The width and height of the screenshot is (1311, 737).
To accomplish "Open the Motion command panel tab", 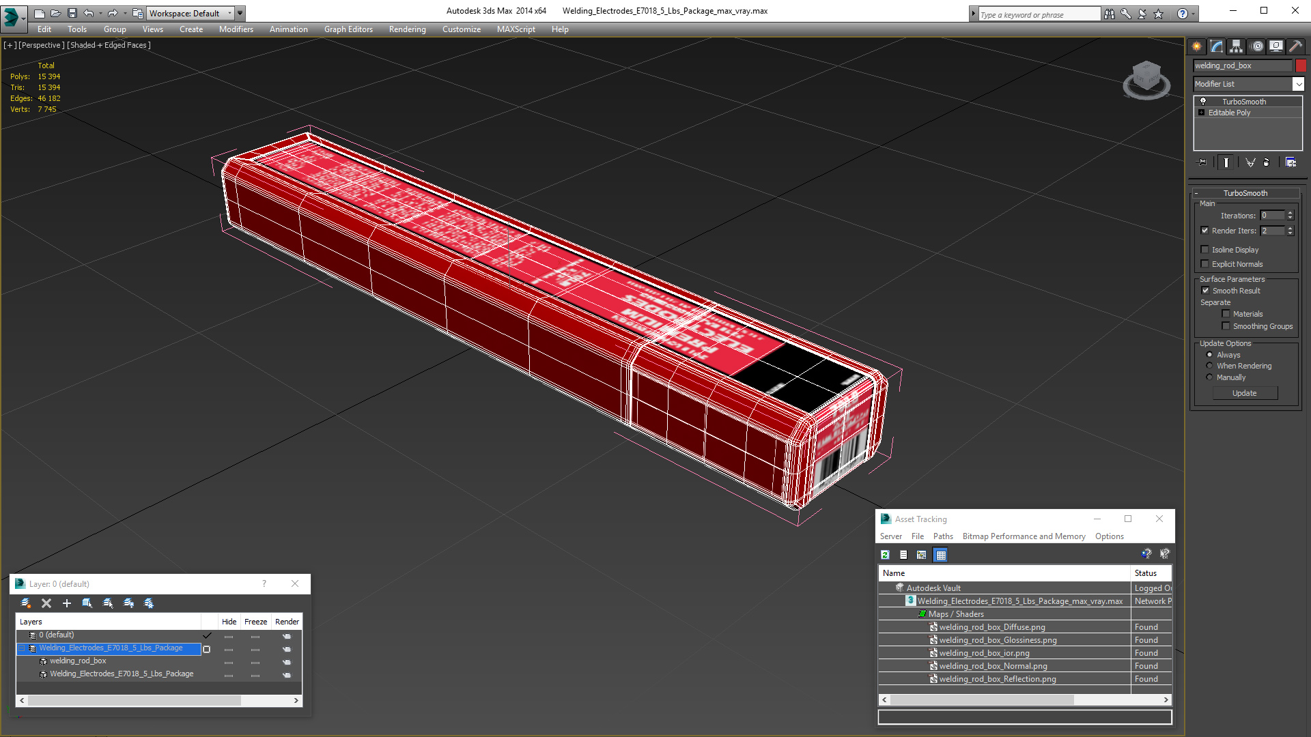I will (x=1257, y=46).
